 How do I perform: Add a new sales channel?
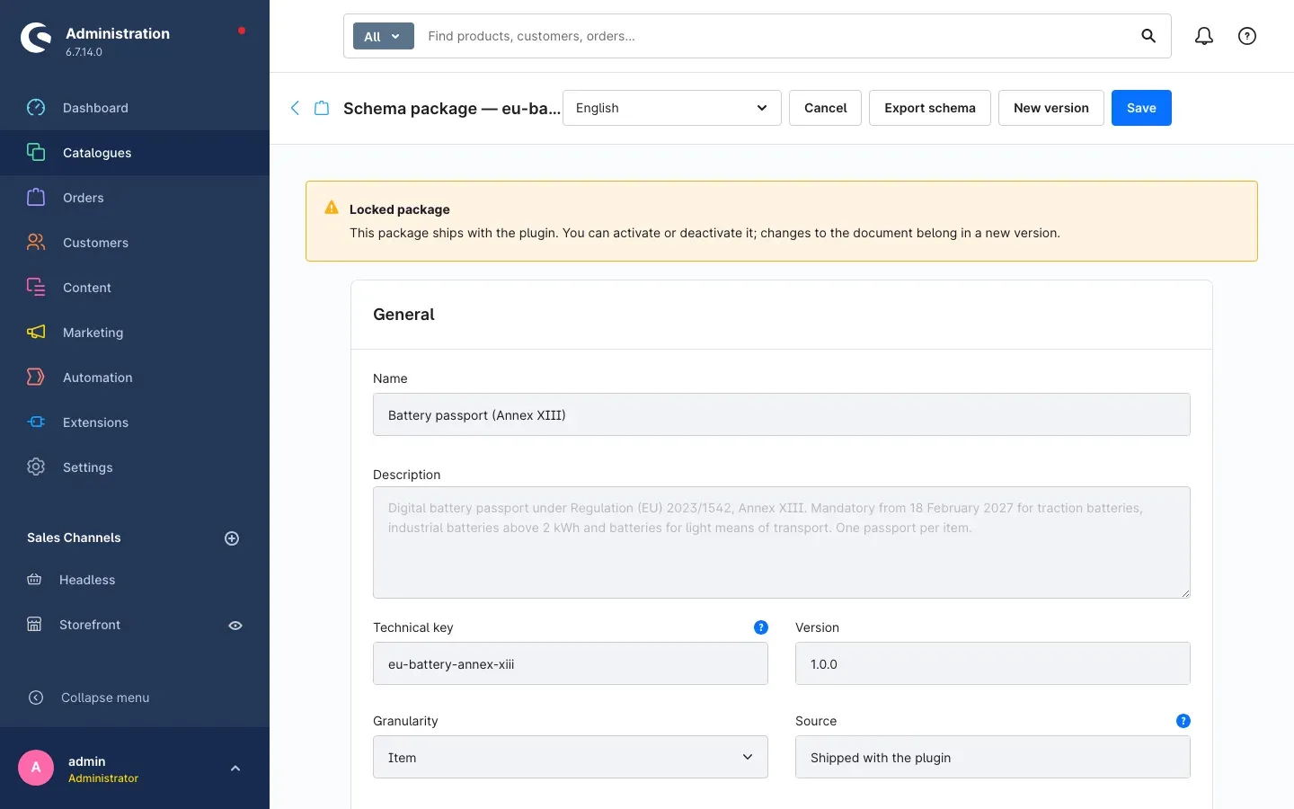(232, 538)
